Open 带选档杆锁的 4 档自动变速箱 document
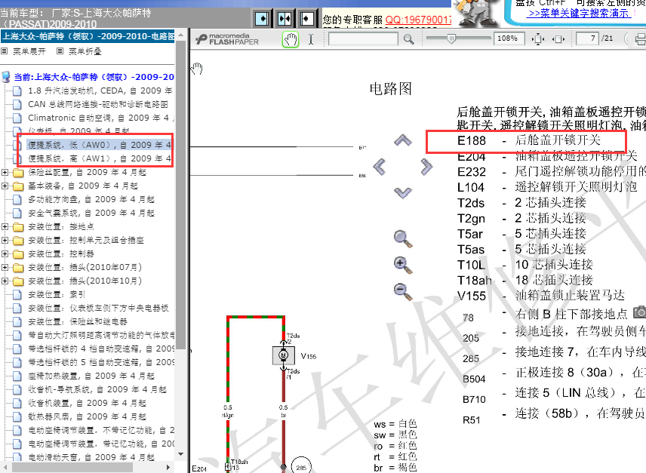Image resolution: width=646 pixels, height=473 pixels. click(x=101, y=349)
